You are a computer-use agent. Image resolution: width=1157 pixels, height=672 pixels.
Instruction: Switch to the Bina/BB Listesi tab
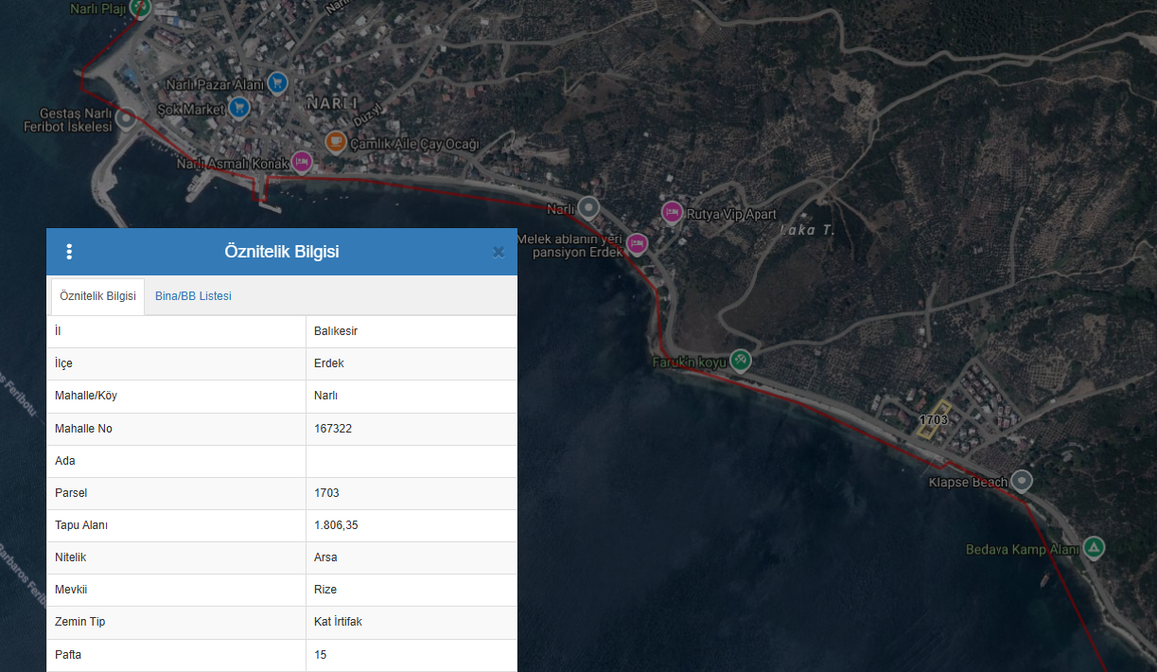pyautogui.click(x=193, y=296)
